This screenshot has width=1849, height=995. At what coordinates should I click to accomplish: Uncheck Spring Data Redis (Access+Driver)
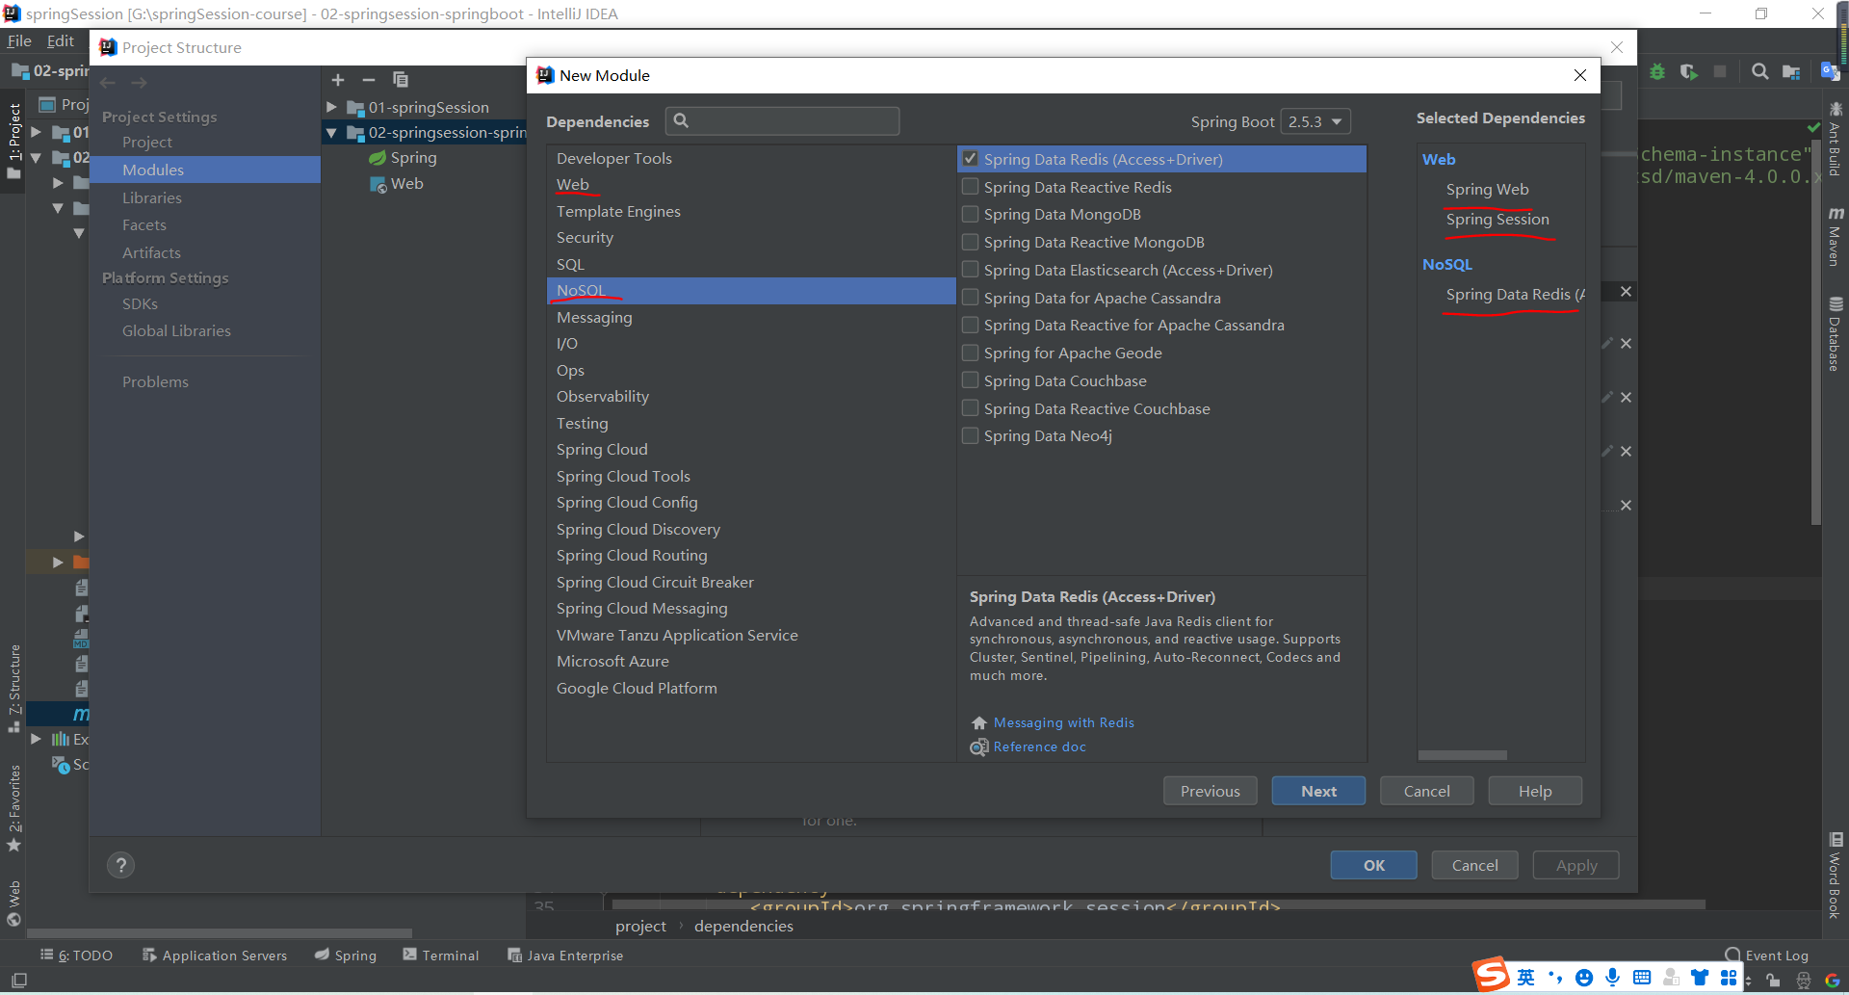tap(970, 159)
